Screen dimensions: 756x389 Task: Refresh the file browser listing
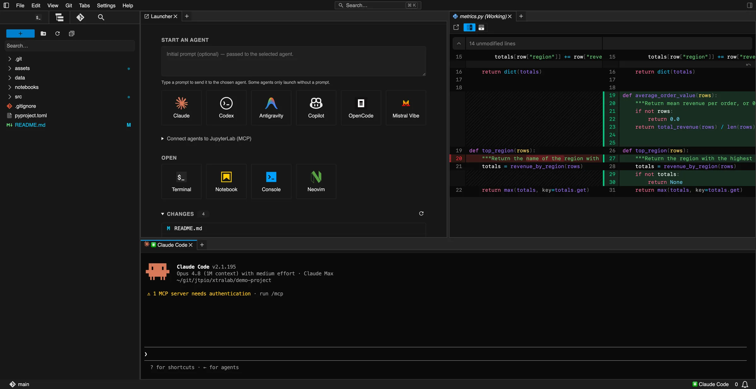coord(57,33)
